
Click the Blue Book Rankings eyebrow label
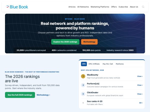(32, 72)
